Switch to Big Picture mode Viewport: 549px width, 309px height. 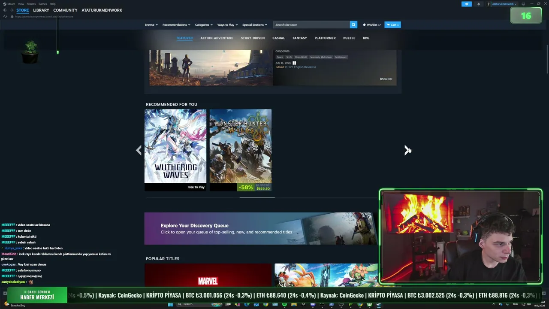(x=523, y=4)
